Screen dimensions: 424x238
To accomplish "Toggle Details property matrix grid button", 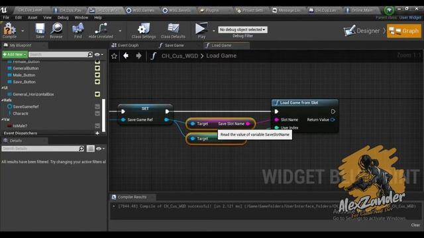I will point(91,149).
